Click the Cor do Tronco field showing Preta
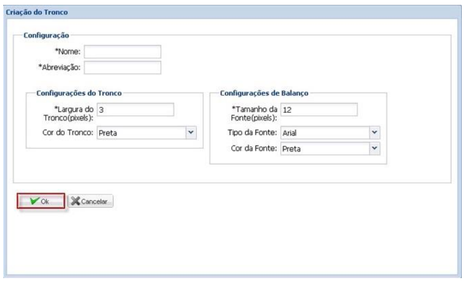 141,132
